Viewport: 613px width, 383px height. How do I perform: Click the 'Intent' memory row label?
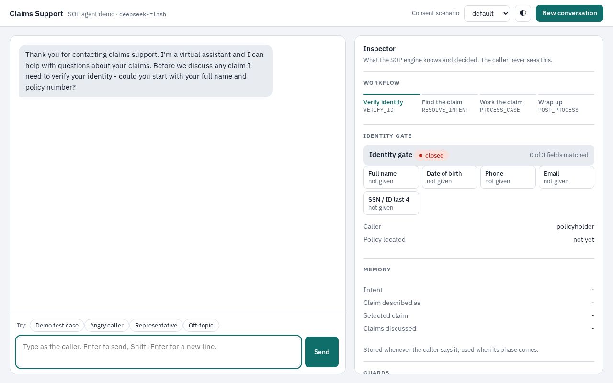point(373,290)
